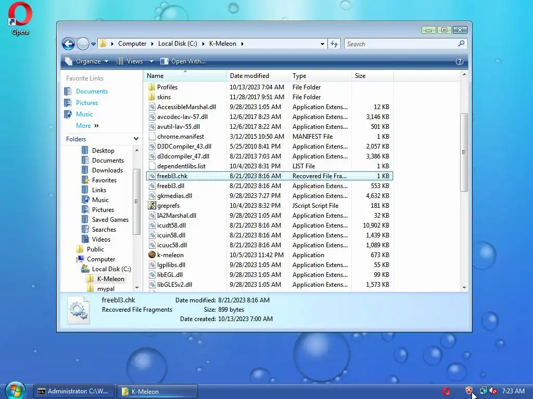
Task: Sort by Type column header
Action: pos(320,76)
